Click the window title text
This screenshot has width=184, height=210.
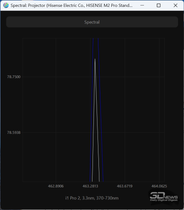coord(71,6)
